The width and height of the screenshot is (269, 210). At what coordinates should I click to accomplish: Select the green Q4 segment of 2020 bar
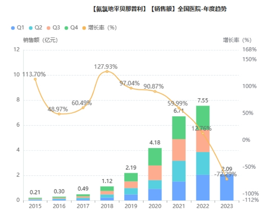155,156
